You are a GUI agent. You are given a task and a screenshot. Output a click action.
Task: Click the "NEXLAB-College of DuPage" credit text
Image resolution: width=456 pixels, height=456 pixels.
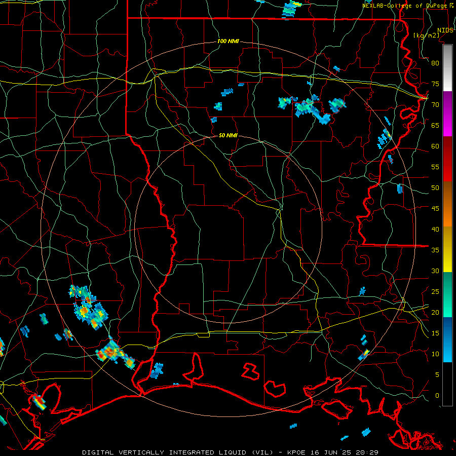(x=405, y=6)
